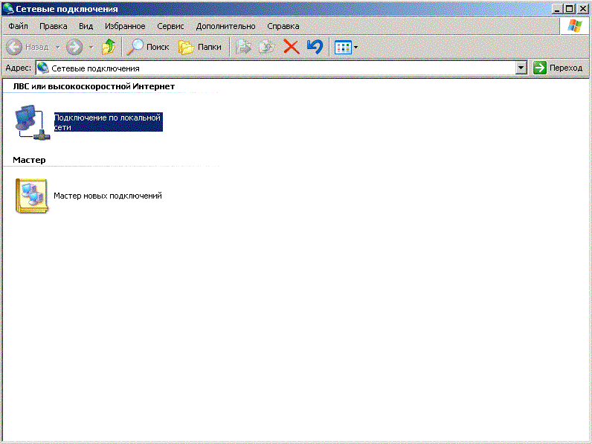This screenshot has width=592, height=444.
Task: Minimize the Сетевые подключения window
Action: 557,9
